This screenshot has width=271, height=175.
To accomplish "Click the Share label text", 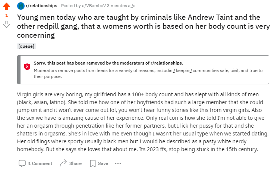I will (75, 163).
